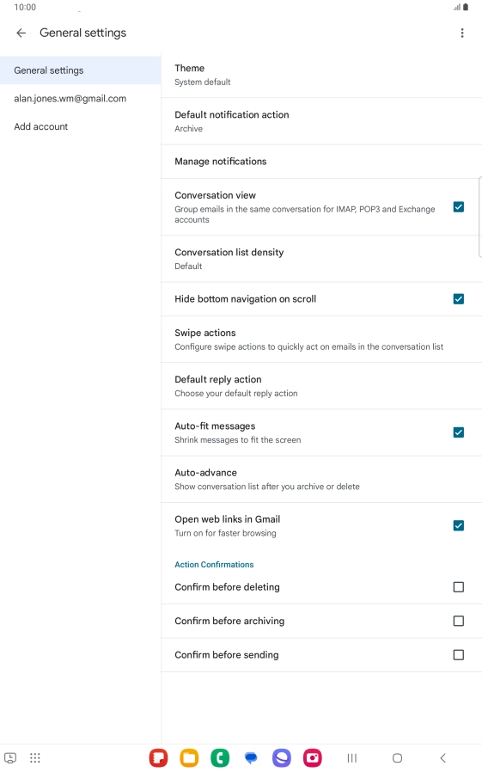Open Manage notifications
Screen dimensions: 482x772
coord(321,162)
